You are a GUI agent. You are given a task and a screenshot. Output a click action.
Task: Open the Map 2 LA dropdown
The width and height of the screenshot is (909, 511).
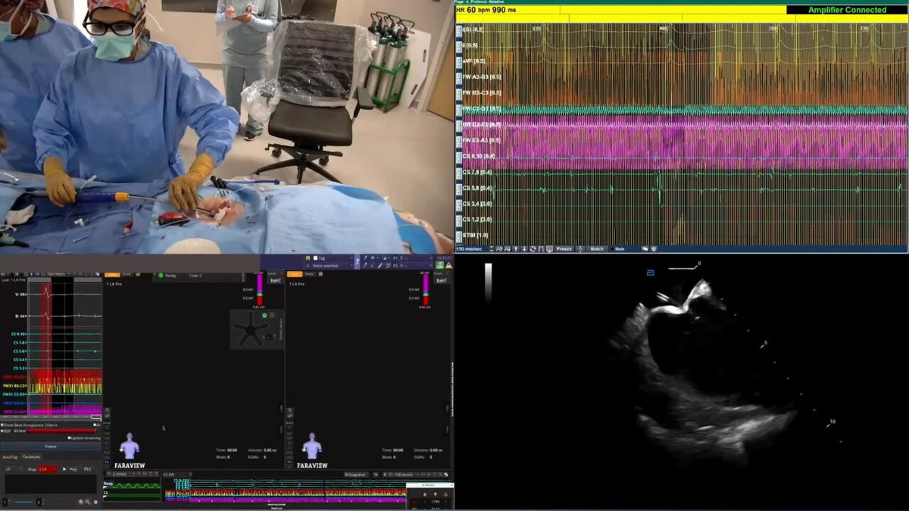tap(47, 469)
